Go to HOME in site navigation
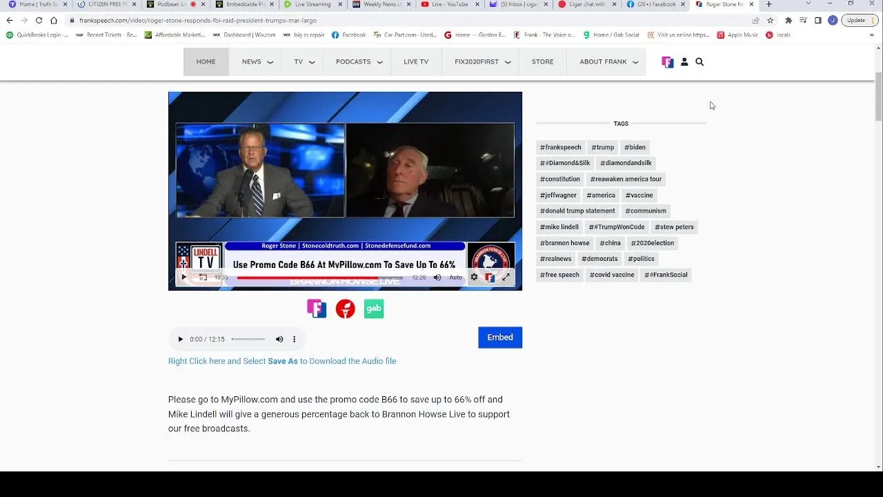The image size is (883, 497). pyautogui.click(x=206, y=61)
